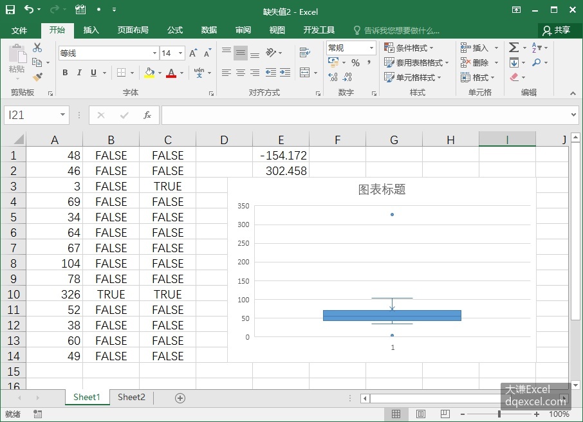
Task: Click the yellow fill color bucket
Action: point(149,73)
